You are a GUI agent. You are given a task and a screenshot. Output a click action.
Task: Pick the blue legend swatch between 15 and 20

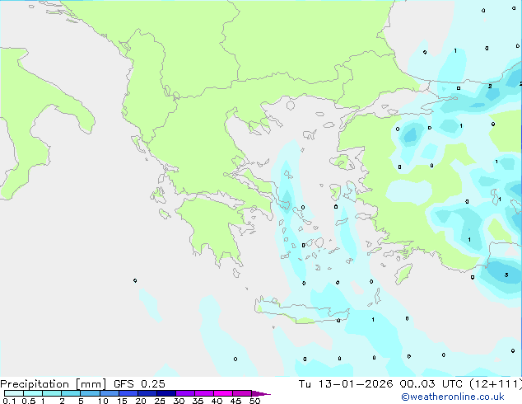tap(128, 393)
